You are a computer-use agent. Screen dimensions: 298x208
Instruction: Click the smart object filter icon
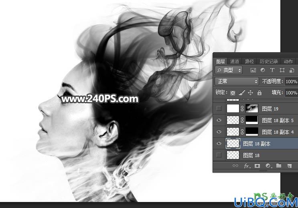point(292,70)
